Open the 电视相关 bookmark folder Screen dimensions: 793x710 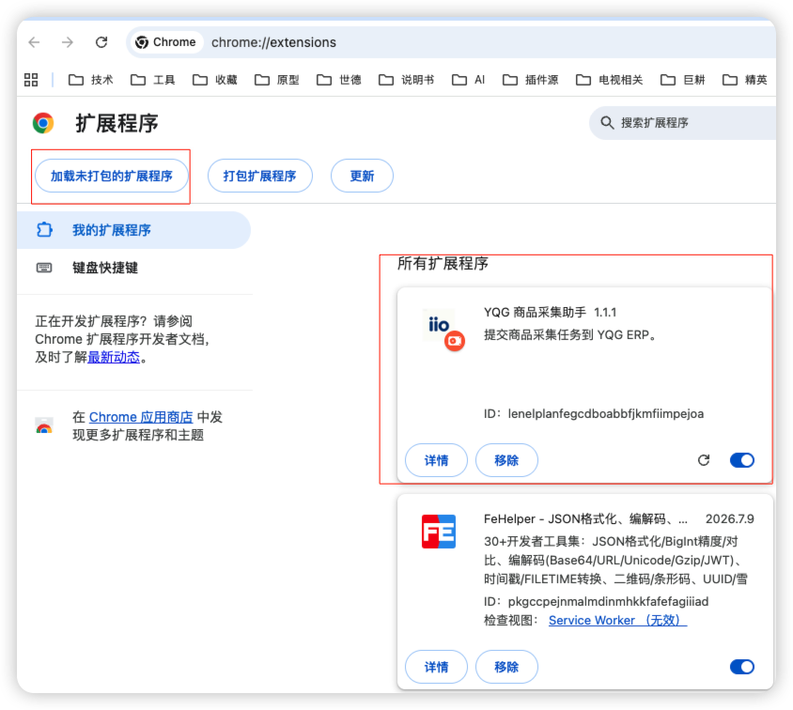(x=610, y=80)
